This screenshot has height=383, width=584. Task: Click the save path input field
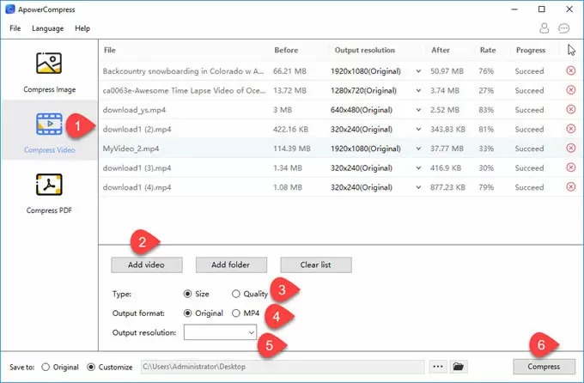point(282,367)
